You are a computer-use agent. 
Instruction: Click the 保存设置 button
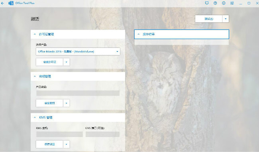pyautogui.click(x=49, y=144)
